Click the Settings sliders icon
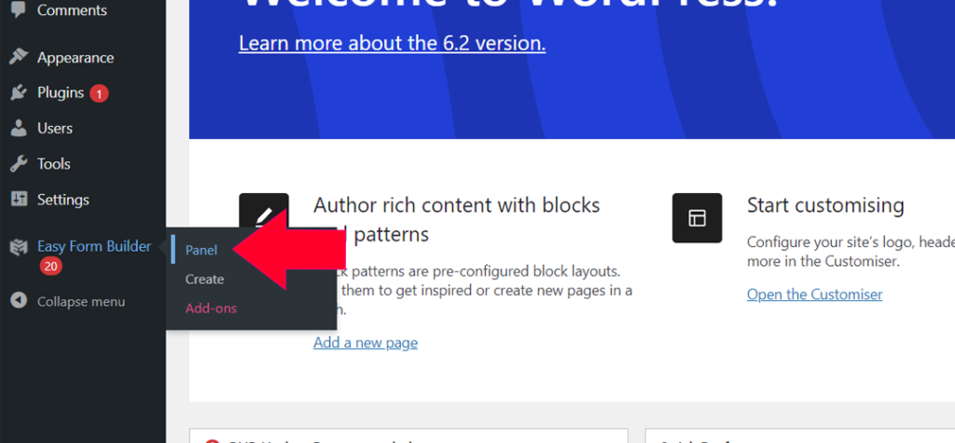This screenshot has width=955, height=443. pyautogui.click(x=19, y=200)
